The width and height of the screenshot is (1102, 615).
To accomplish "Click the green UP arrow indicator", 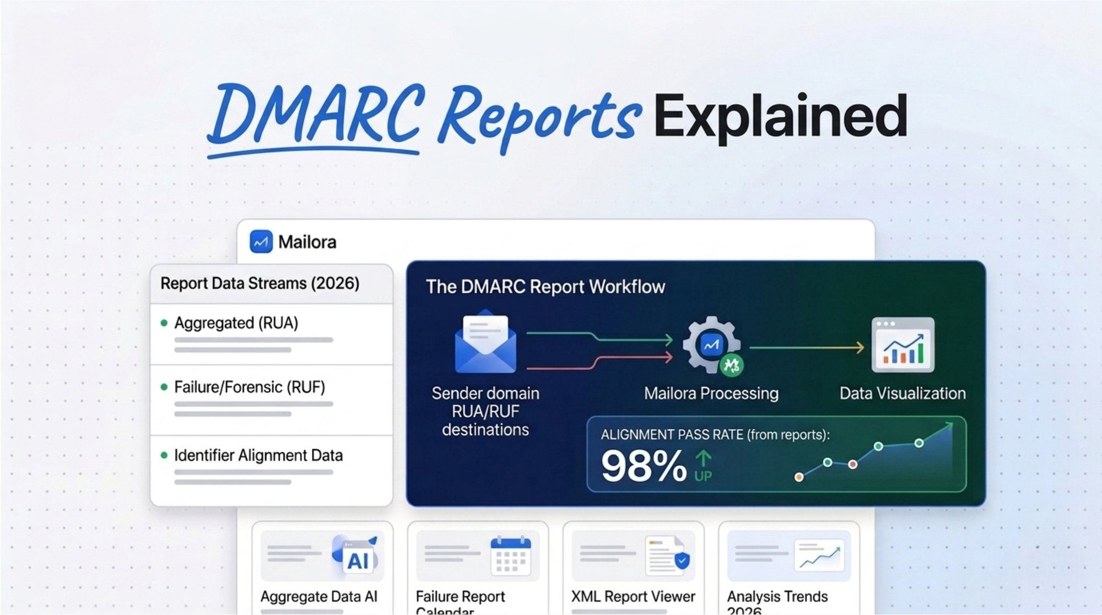I will pyautogui.click(x=703, y=466).
